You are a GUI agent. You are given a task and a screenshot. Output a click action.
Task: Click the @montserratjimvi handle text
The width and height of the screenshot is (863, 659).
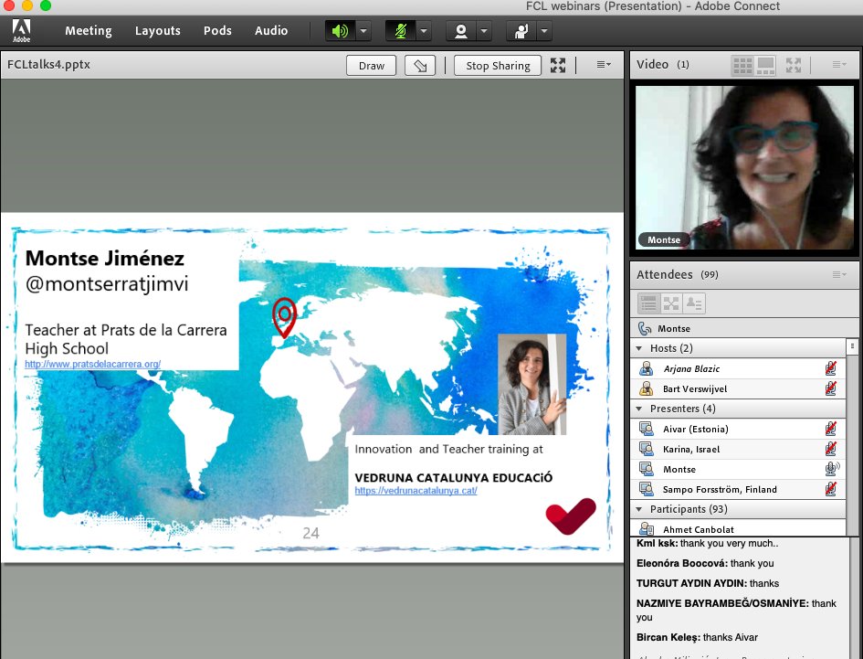[107, 283]
